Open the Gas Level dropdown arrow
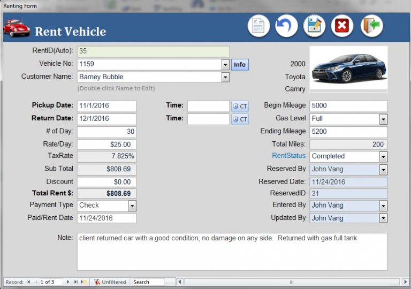This screenshot has width=411, height=289. pyautogui.click(x=383, y=119)
